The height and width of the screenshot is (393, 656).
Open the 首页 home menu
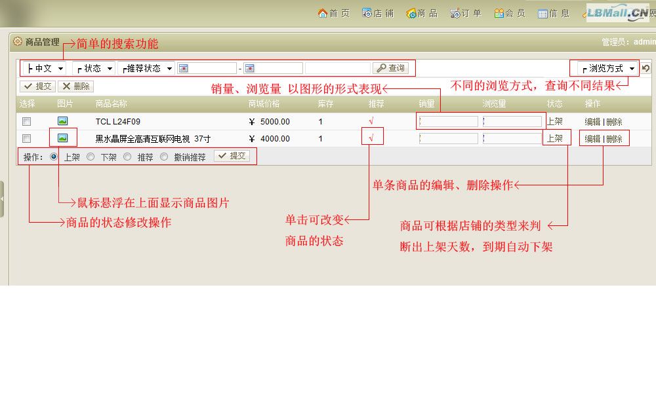pyautogui.click(x=333, y=13)
